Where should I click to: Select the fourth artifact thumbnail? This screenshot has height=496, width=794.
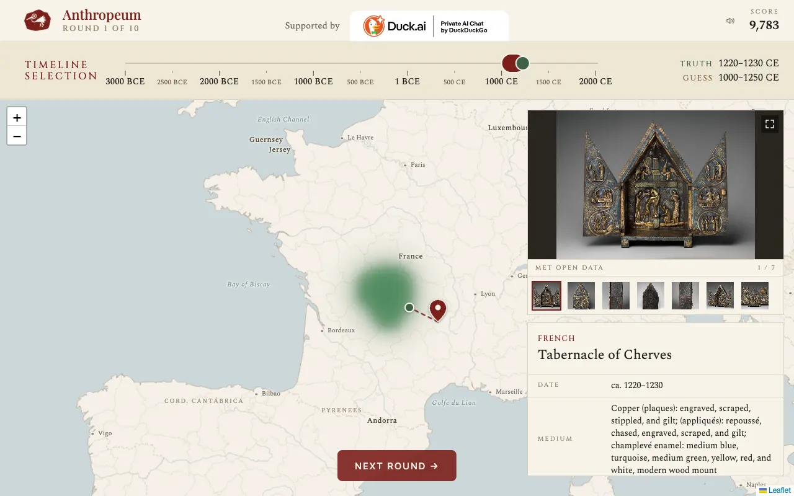point(651,296)
